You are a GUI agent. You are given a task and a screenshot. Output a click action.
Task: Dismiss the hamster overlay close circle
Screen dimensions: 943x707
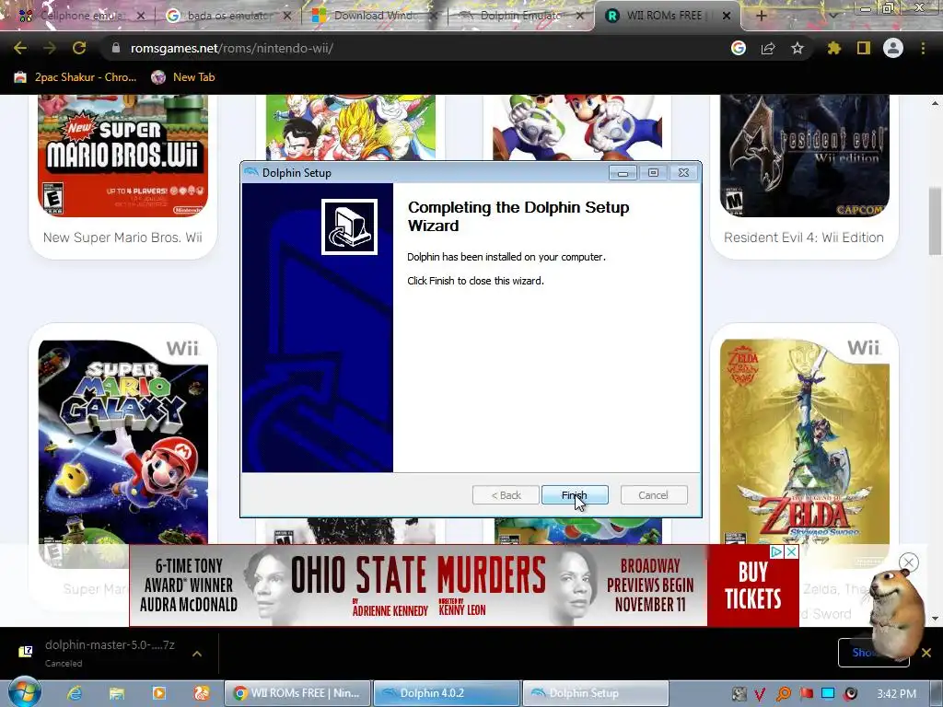tap(909, 562)
